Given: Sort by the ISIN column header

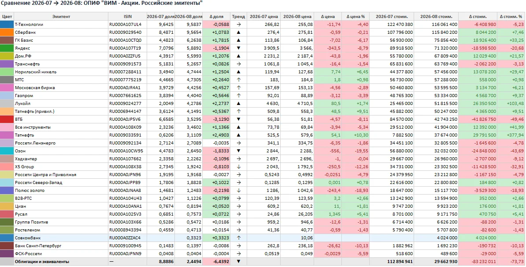Looking at the screenshot, I should coord(127,16).
